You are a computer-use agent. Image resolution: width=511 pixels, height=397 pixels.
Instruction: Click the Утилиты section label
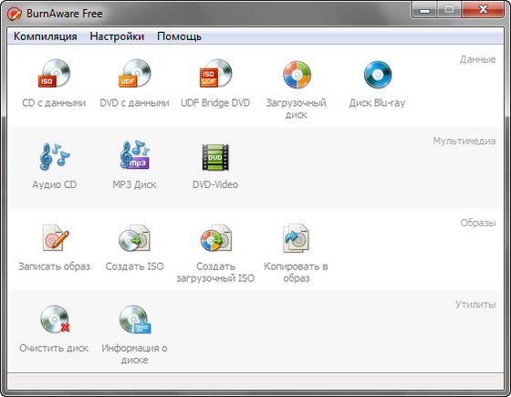click(475, 305)
